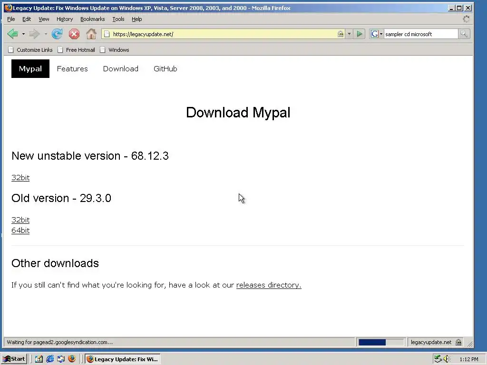Open the Windows Start menu
Viewport: 487px width, 365px height.
(x=14, y=359)
